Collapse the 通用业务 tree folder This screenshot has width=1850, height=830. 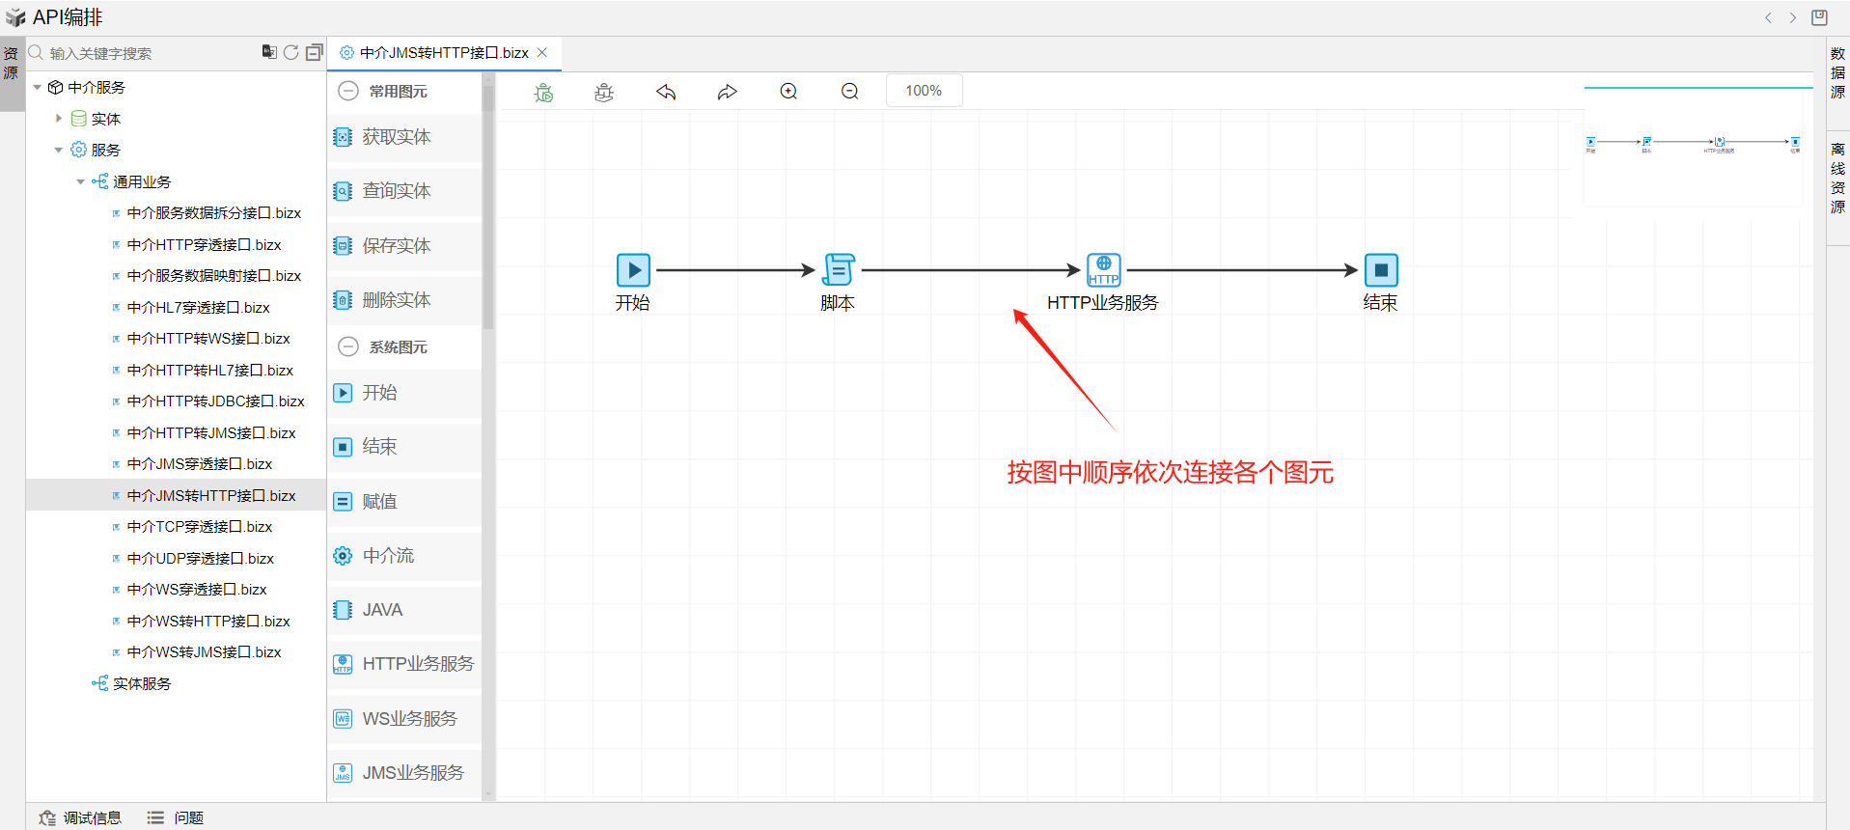pos(81,181)
